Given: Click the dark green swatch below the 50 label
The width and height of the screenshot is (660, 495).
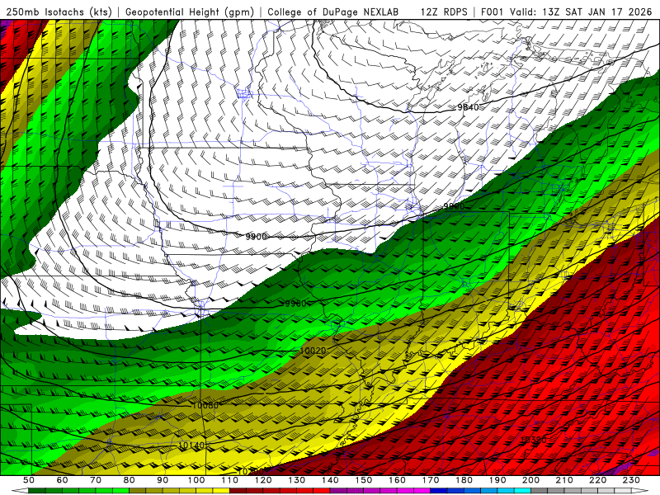Looking at the screenshot, I should pos(37,491).
